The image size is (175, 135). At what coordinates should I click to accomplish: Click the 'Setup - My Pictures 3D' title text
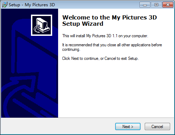[x=32, y=5]
